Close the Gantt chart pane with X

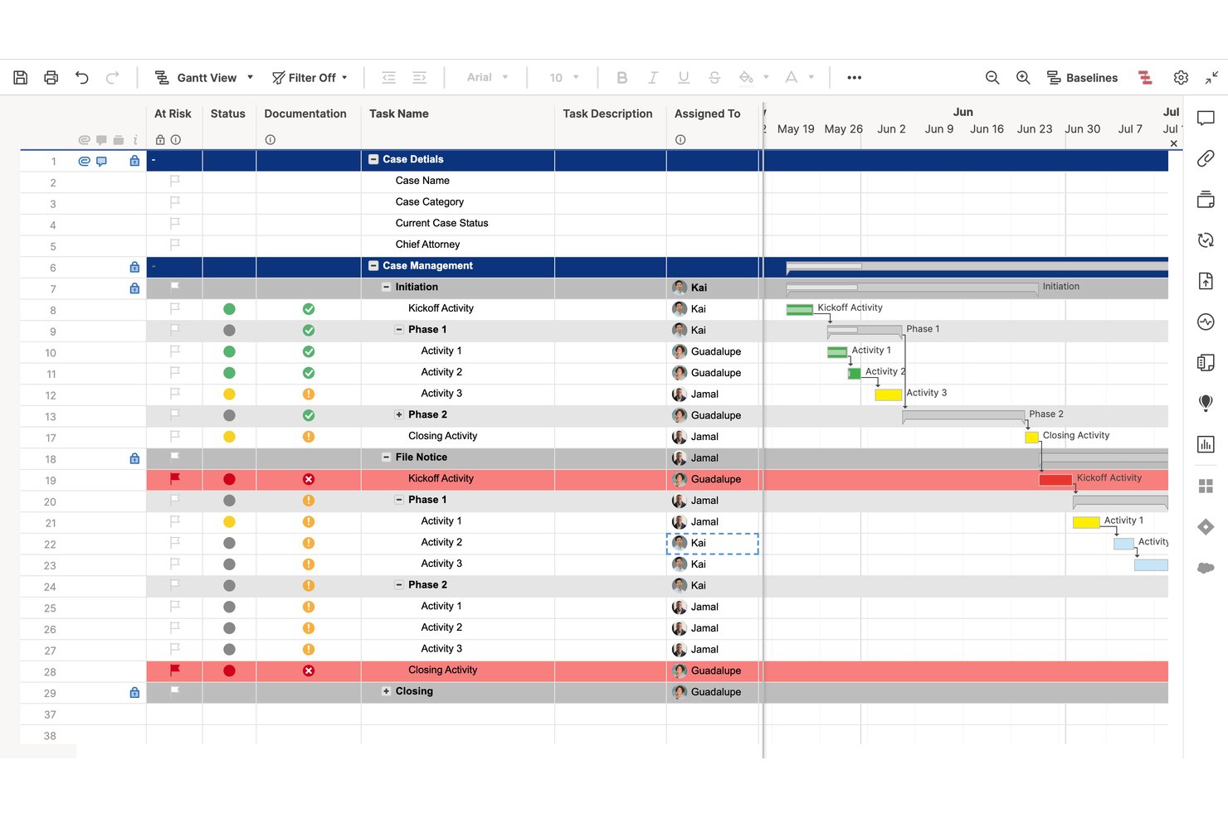coord(1174,143)
